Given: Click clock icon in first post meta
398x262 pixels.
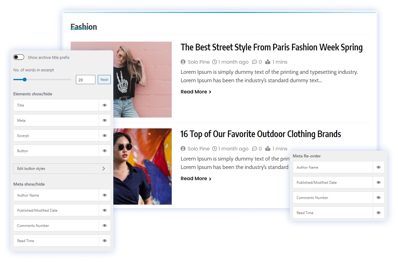Looking at the screenshot, I should [x=215, y=62].
